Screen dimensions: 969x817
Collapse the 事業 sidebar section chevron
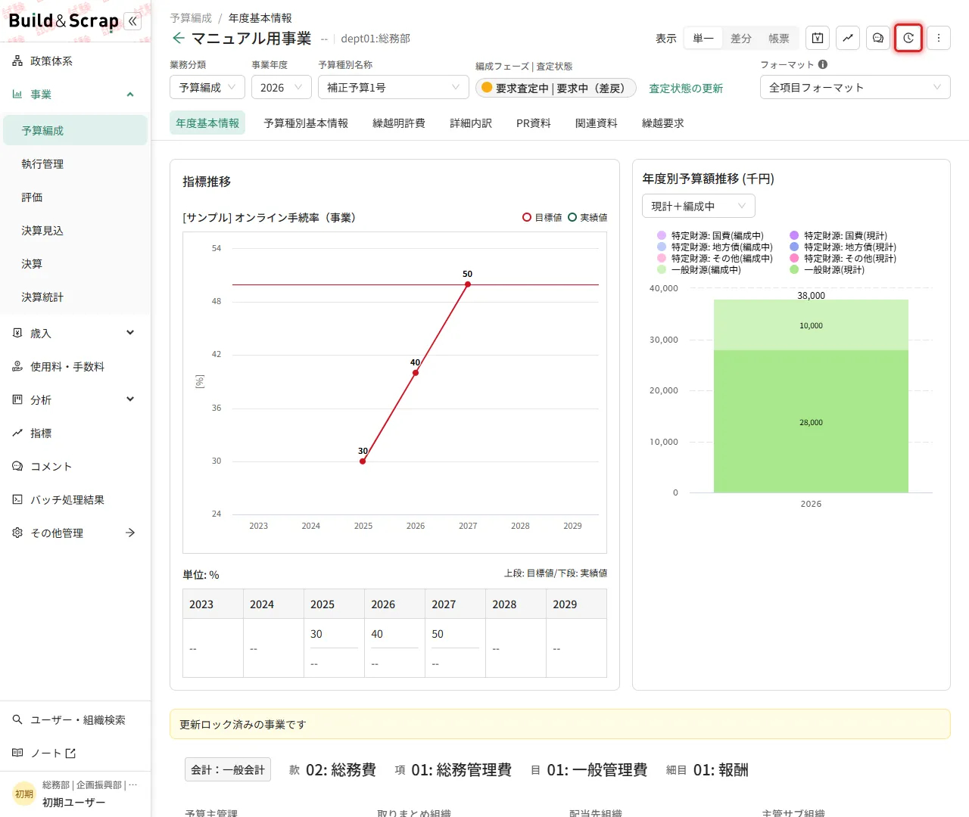click(x=130, y=94)
